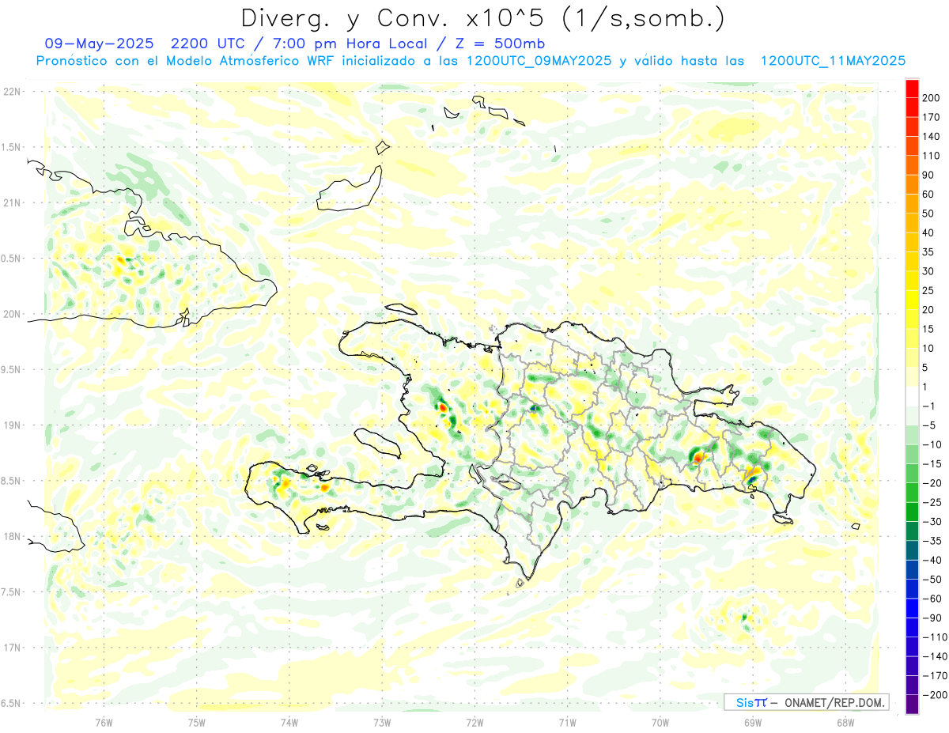949x733 pixels.
Task: Click the red swatch above 200 on colorbar
Action: [x=913, y=89]
